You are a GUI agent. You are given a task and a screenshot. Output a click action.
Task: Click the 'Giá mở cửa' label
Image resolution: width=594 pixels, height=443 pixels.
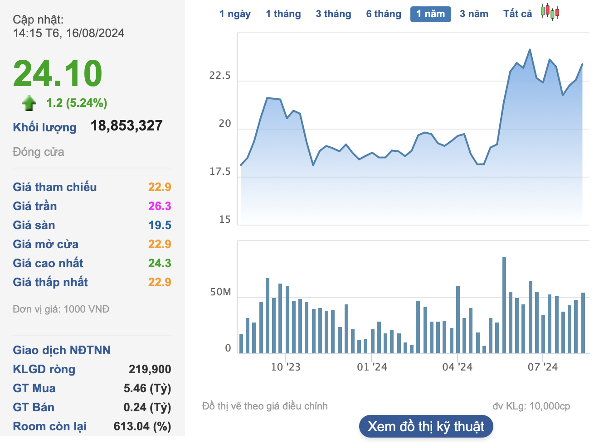(x=46, y=244)
